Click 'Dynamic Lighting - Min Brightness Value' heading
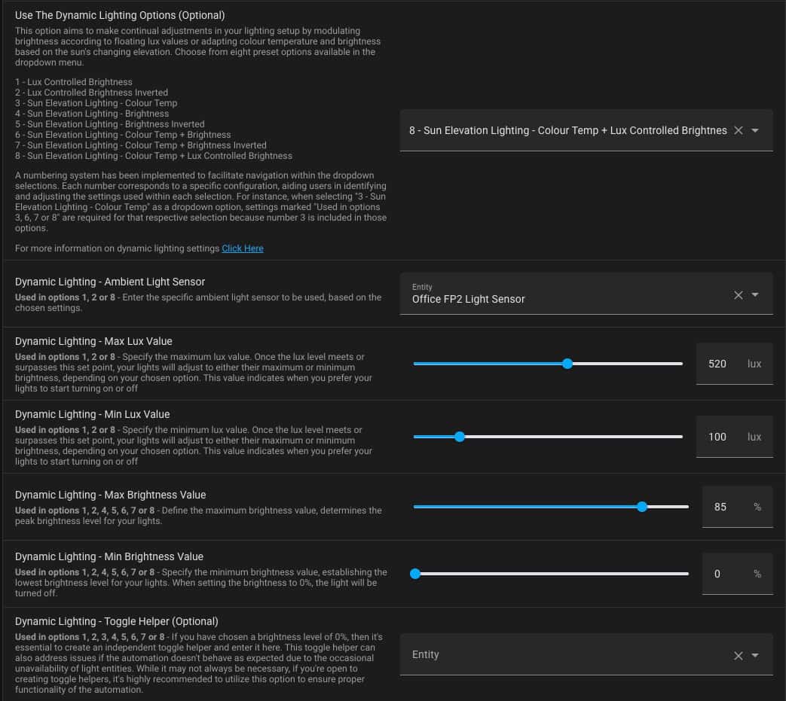 (109, 556)
